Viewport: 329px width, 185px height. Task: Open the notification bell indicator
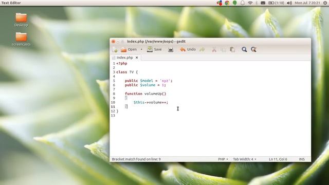(x=242, y=3)
